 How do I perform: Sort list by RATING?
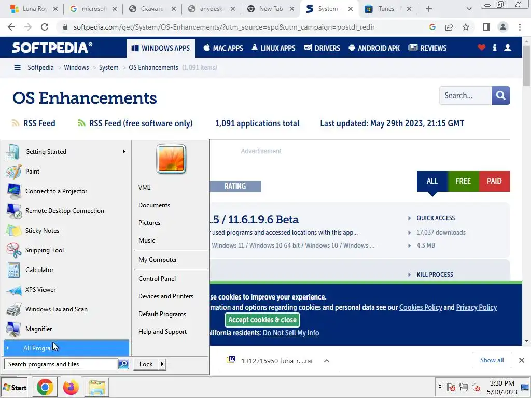[235, 187]
